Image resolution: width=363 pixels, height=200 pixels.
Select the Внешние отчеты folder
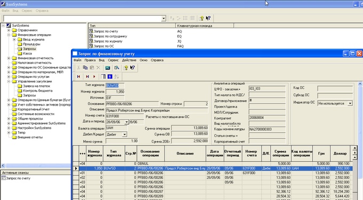(27, 137)
